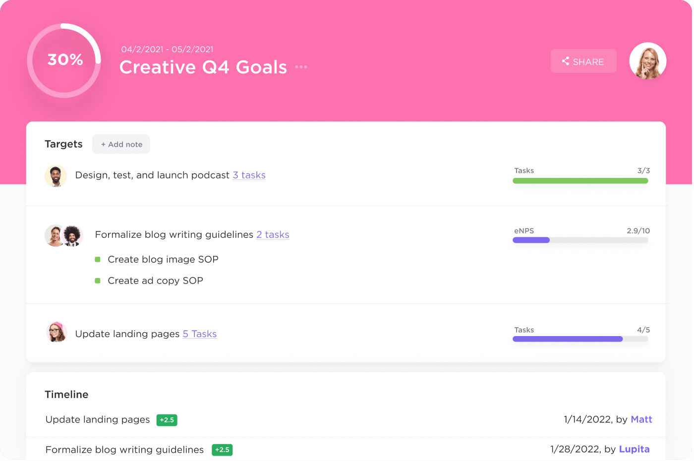Open the three-dot menu beside Creative Q4 Goals
The height and width of the screenshot is (461, 694).
point(301,67)
